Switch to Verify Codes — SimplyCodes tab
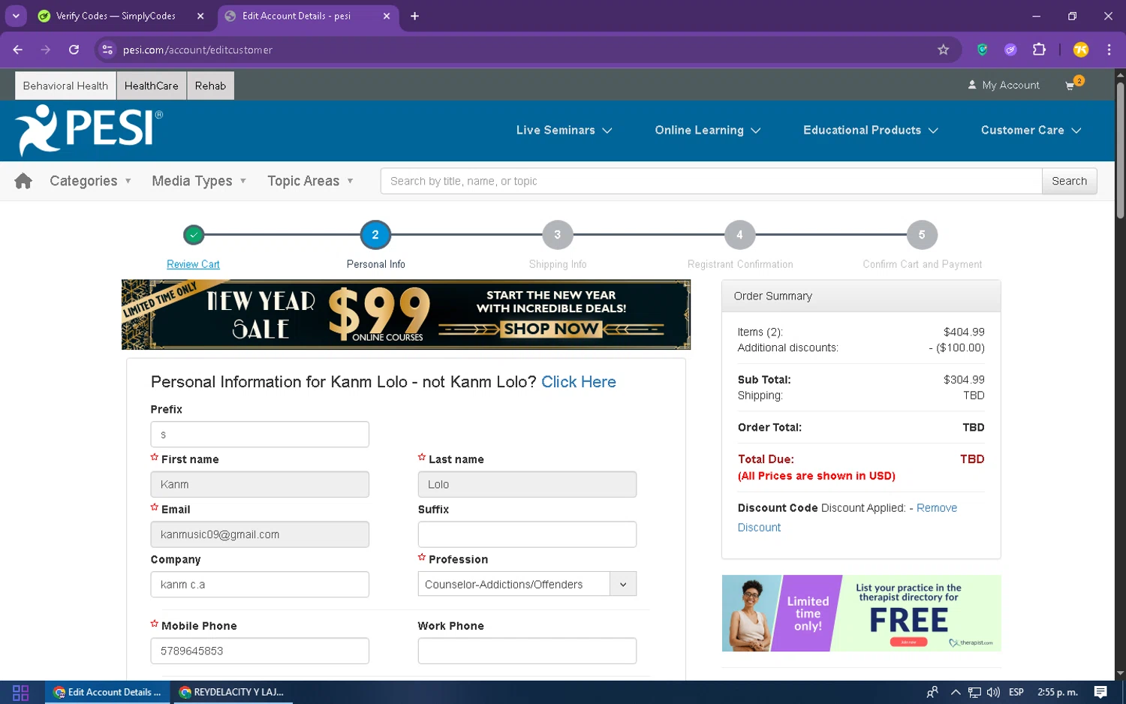This screenshot has height=704, width=1126. [115, 16]
